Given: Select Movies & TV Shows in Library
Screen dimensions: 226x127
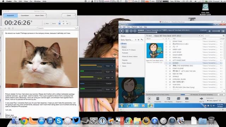Looking at the screenshot, I should pyautogui.click(x=129, y=50).
